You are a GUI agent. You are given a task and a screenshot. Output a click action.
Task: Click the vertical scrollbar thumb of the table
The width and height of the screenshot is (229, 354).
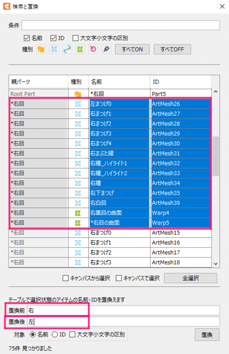click(x=216, y=156)
